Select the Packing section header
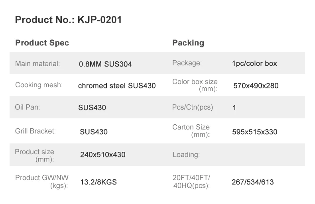 188,43
